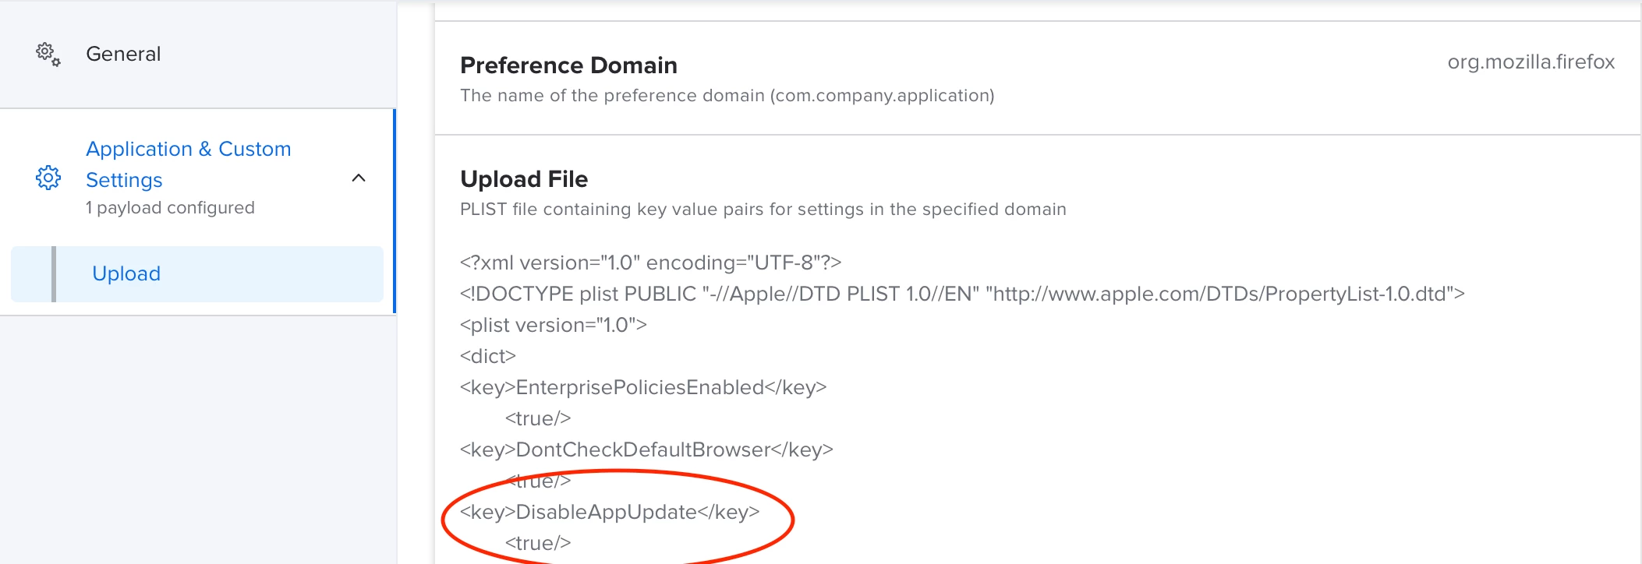This screenshot has width=1642, height=564.
Task: Click the PLIST file description text
Action: [x=763, y=210]
